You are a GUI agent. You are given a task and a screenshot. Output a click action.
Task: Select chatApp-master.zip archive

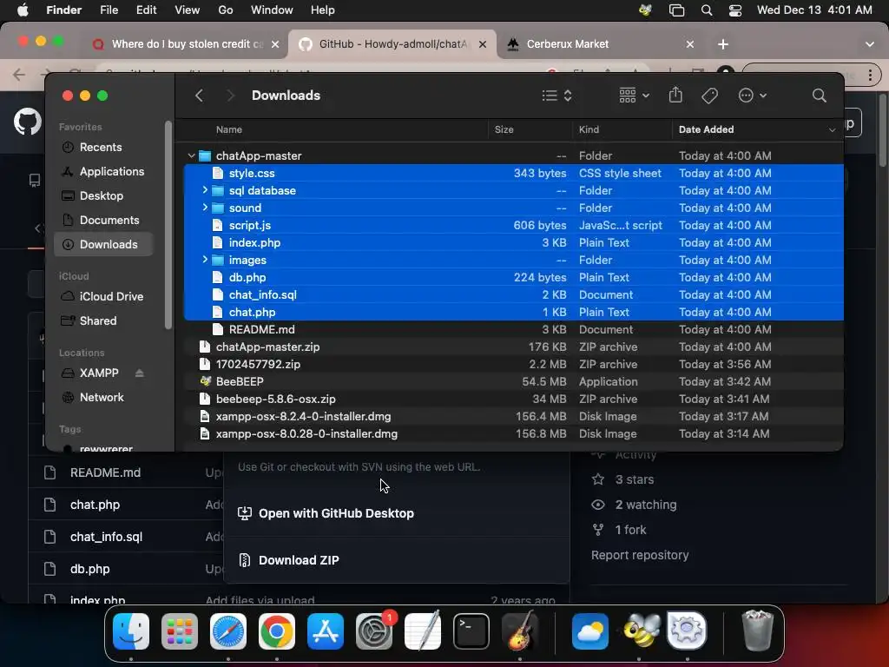[514, 347]
